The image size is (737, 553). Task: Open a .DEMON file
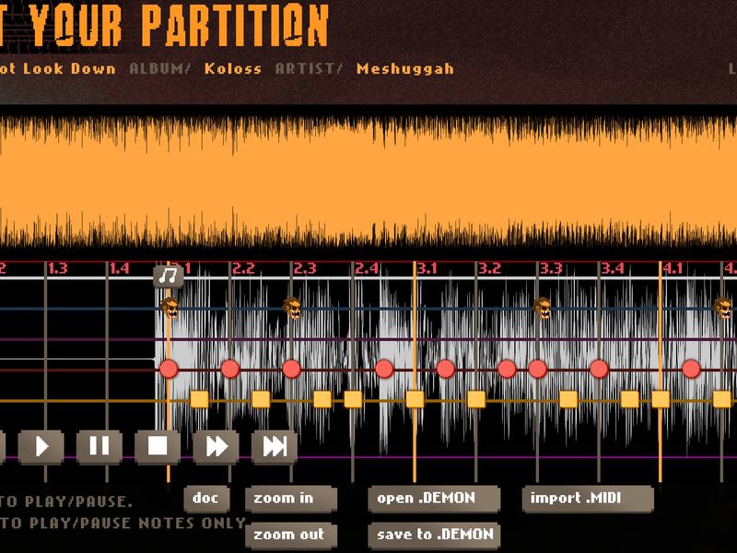[434, 499]
